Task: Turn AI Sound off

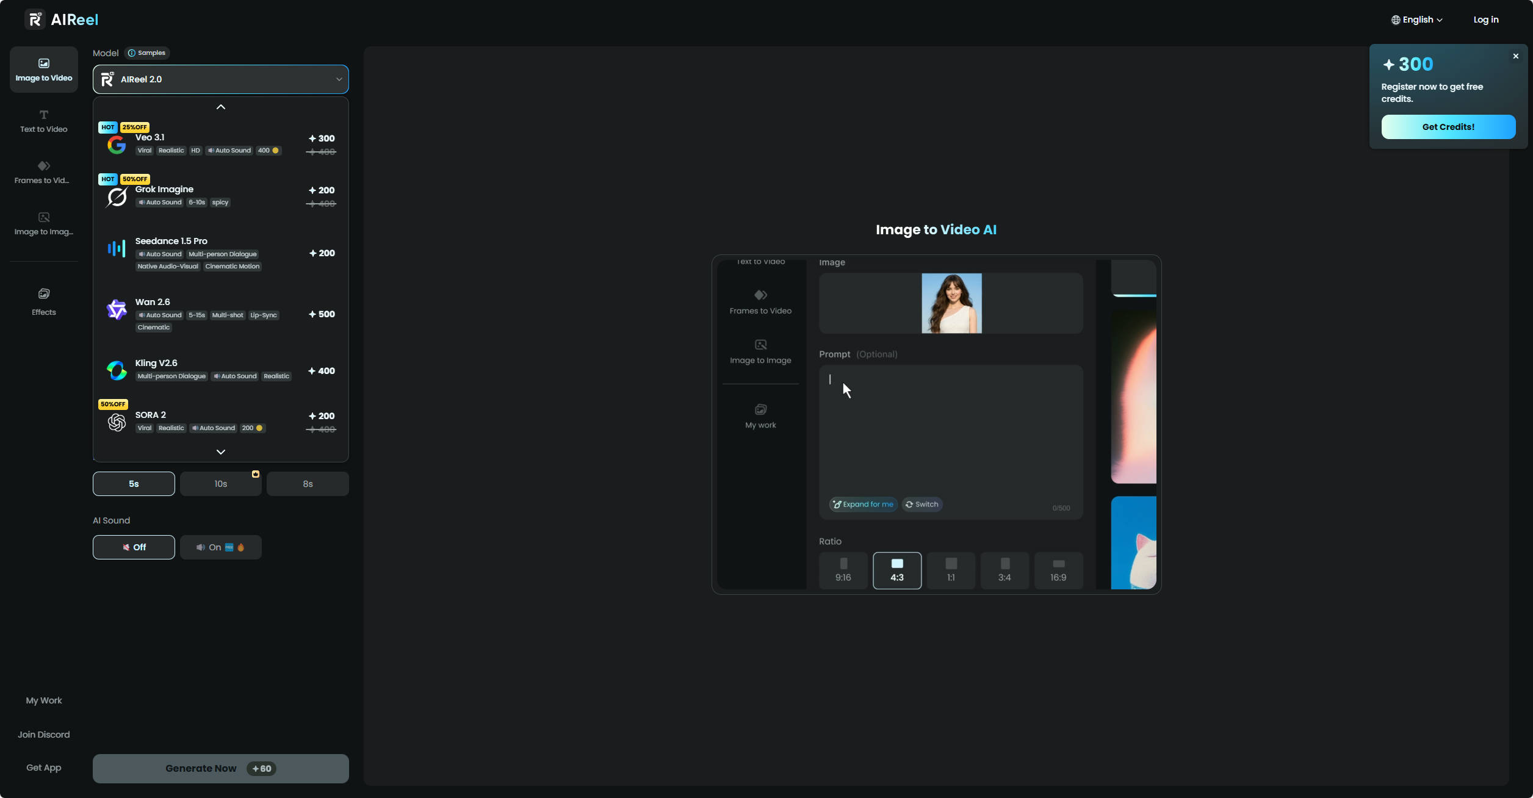Action: (134, 547)
